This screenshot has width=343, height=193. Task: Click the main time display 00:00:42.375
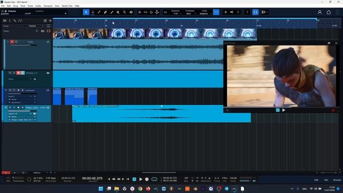click(x=92, y=179)
